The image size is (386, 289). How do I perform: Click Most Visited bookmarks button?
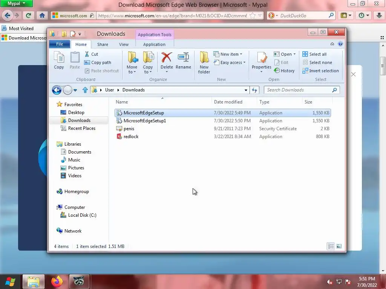point(18,29)
